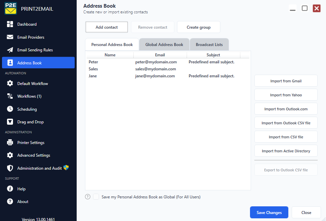The height and width of the screenshot is (221, 326).
Task: Open Printer Settings in sidebar
Action: click(38, 143)
